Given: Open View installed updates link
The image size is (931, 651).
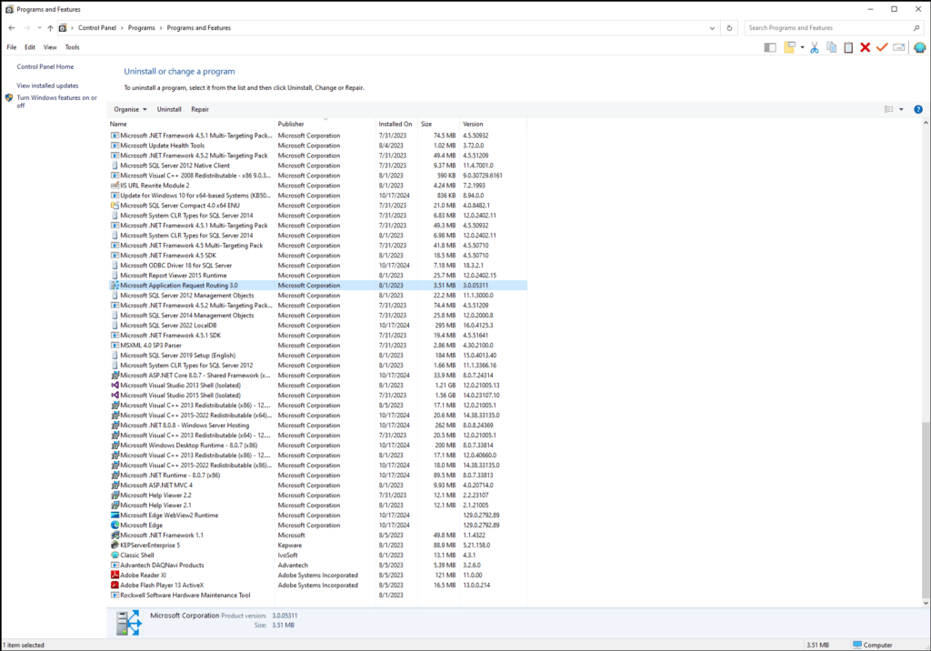Looking at the screenshot, I should [47, 86].
